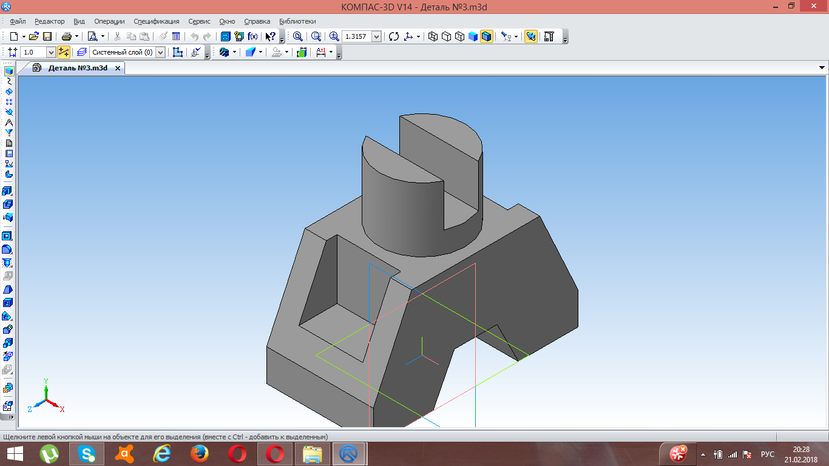Viewport: 829px width, 466px height.
Task: Toggle the highlighted snap button beside scale
Action: click(x=64, y=52)
